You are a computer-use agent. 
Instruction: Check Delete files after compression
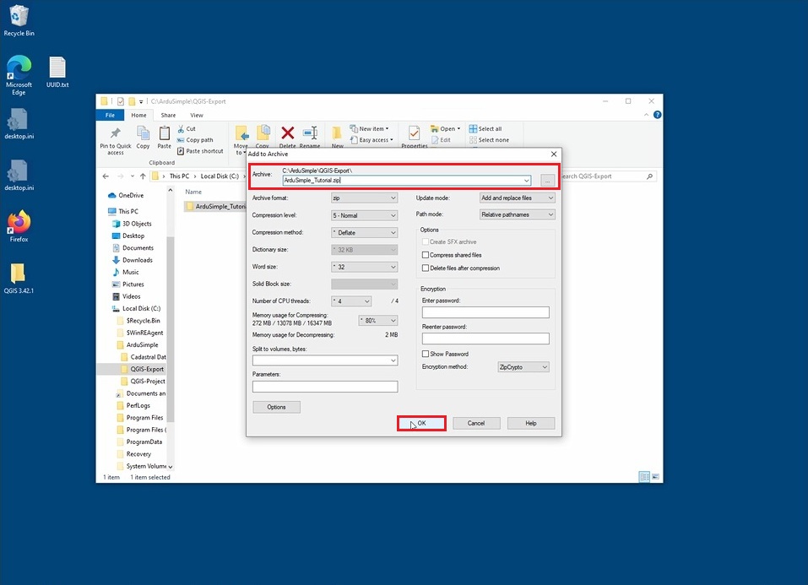pos(426,268)
